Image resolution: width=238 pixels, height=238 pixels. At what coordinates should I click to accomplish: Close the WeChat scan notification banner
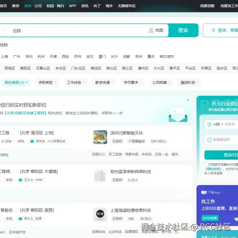coord(188,100)
